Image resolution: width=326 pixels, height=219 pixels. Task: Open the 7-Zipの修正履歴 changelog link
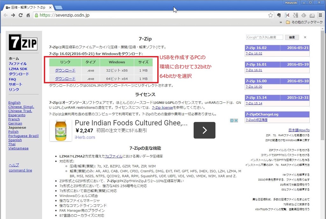pos(257,120)
